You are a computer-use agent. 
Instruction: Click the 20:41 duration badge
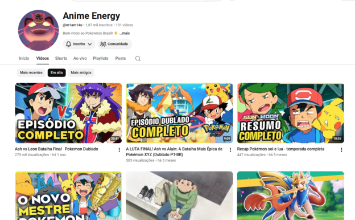pyautogui.click(x=115, y=138)
